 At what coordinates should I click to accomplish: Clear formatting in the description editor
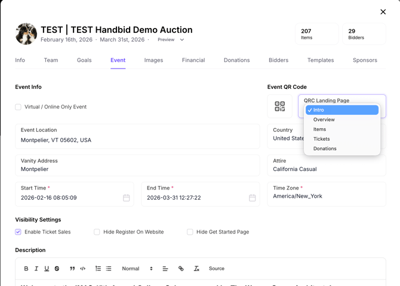(196, 269)
